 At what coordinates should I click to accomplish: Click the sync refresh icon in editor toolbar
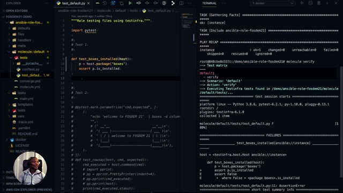(x=113, y=3)
